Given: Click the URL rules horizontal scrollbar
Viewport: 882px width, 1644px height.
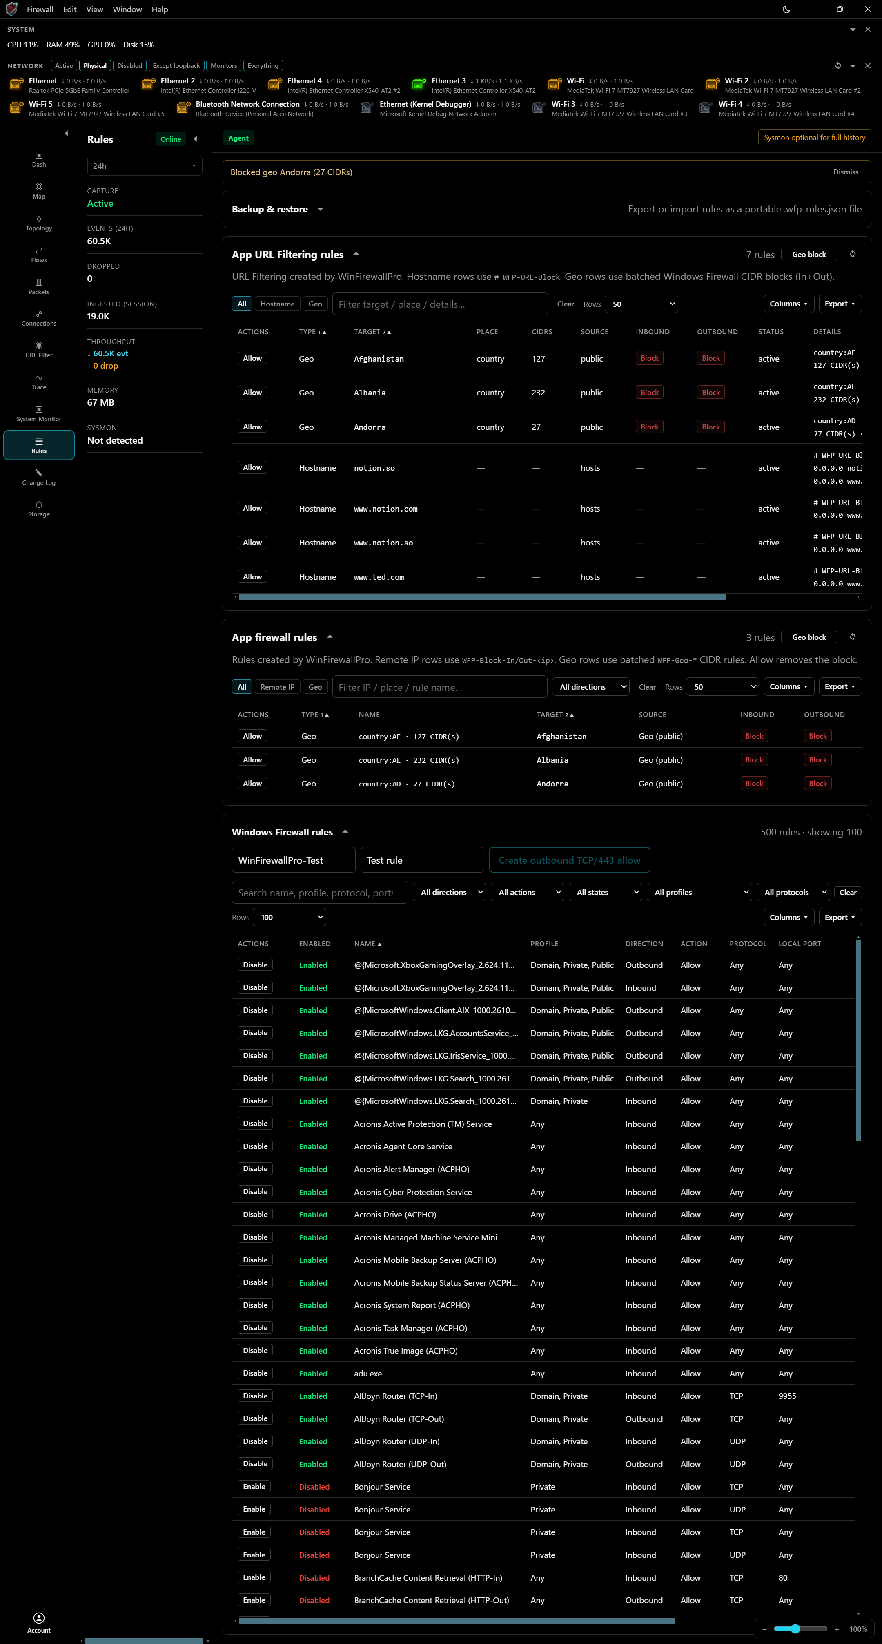Looking at the screenshot, I should 482,597.
